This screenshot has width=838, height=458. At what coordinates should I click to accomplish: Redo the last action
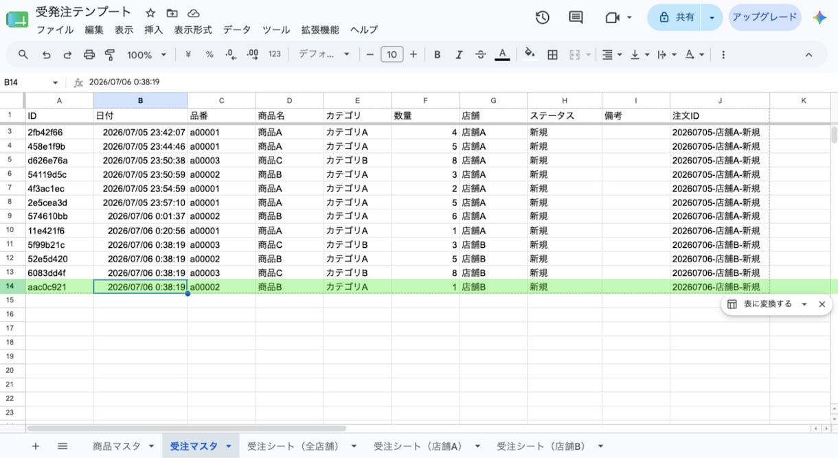pos(67,54)
